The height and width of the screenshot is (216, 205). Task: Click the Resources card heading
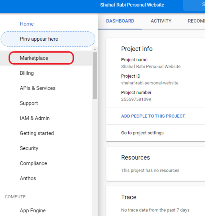[x=136, y=157]
